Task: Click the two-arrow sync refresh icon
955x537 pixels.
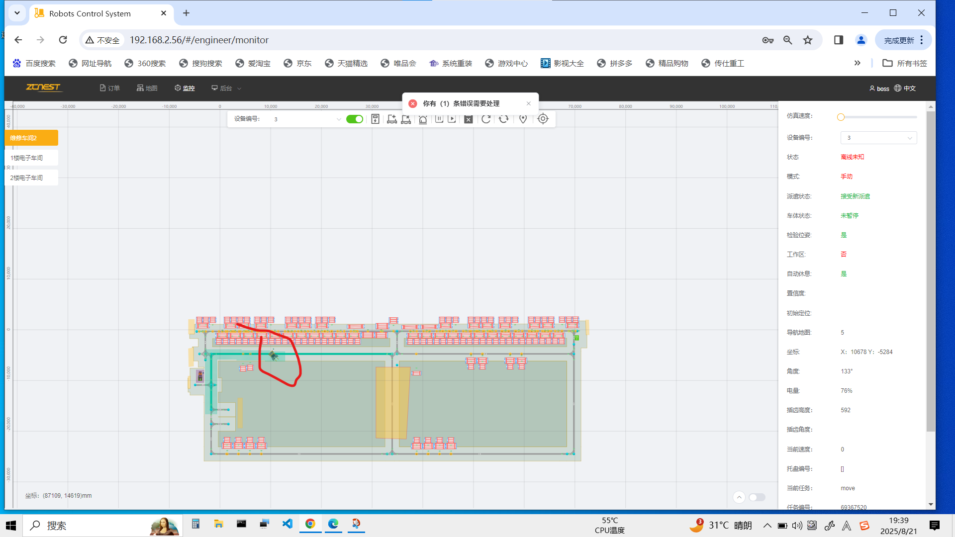Action: 504,119
